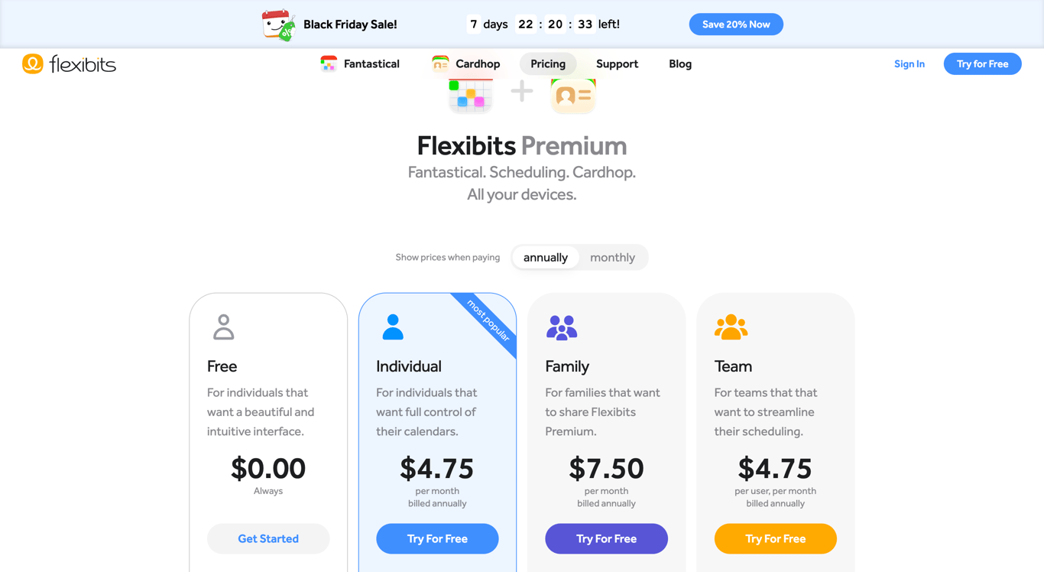Switch pricing display to monthly
The image size is (1044, 572).
tap(611, 257)
